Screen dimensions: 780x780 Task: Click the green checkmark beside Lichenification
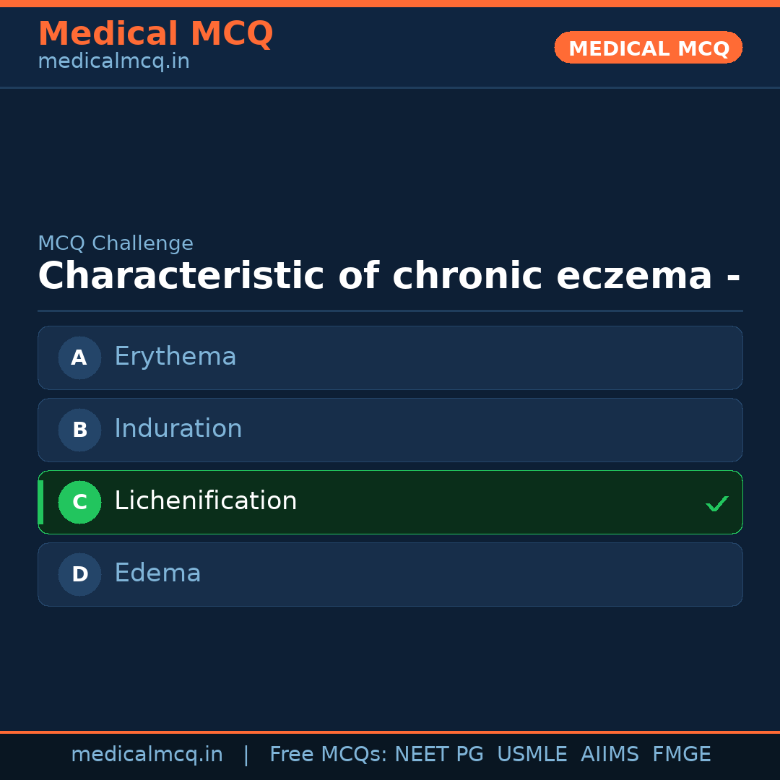[716, 503]
